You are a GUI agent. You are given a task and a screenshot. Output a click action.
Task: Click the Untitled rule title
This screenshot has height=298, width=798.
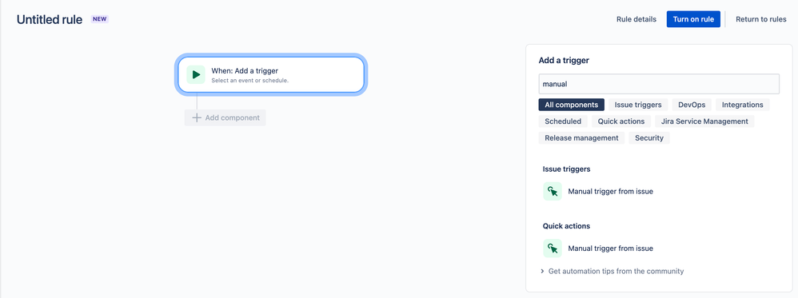click(x=50, y=20)
